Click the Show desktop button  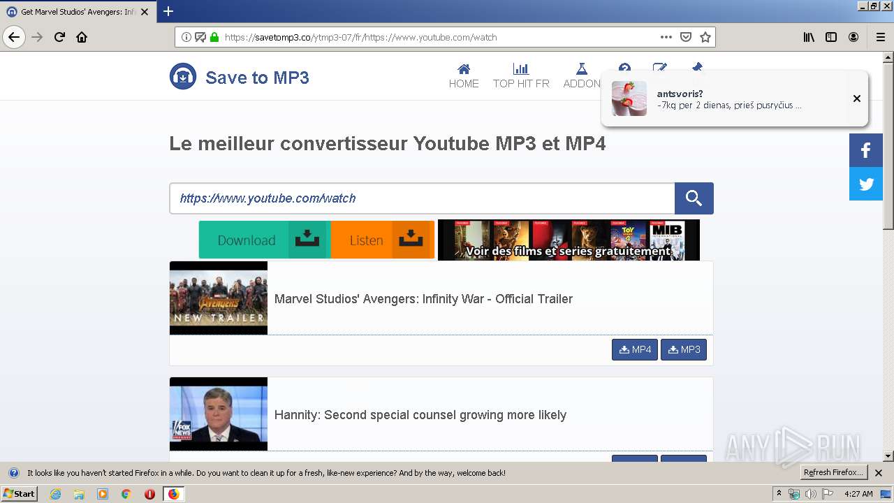[886, 494]
